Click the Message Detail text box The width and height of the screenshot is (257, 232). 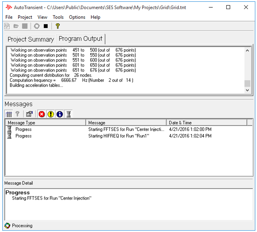(x=129, y=204)
